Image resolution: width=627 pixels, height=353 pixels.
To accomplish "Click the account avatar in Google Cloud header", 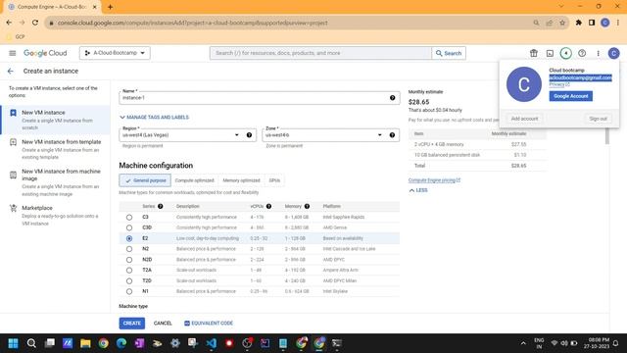I will pos(613,53).
